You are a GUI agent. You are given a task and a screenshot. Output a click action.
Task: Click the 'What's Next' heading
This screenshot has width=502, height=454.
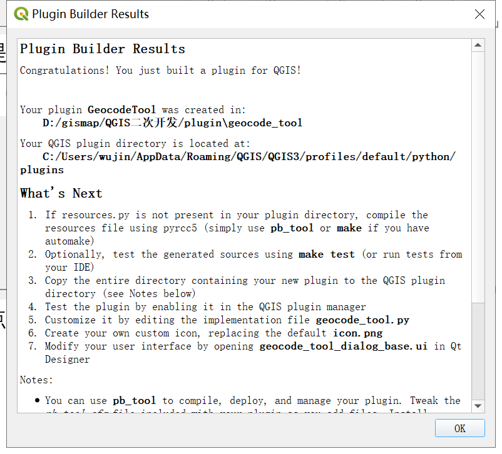(61, 193)
